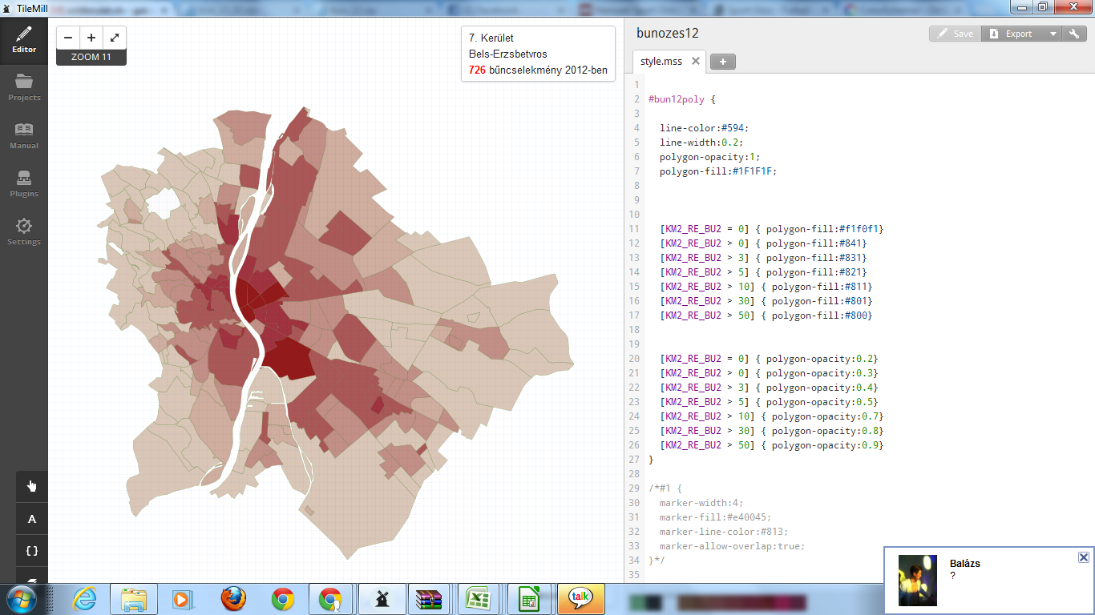Click the commented 'marker-fill:#e40045;' line
Image resolution: width=1095 pixels, height=615 pixels.
point(715,517)
